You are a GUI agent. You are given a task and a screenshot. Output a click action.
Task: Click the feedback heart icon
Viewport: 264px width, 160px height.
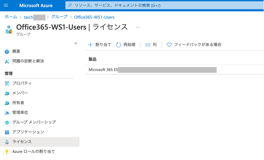pyautogui.click(x=169, y=45)
